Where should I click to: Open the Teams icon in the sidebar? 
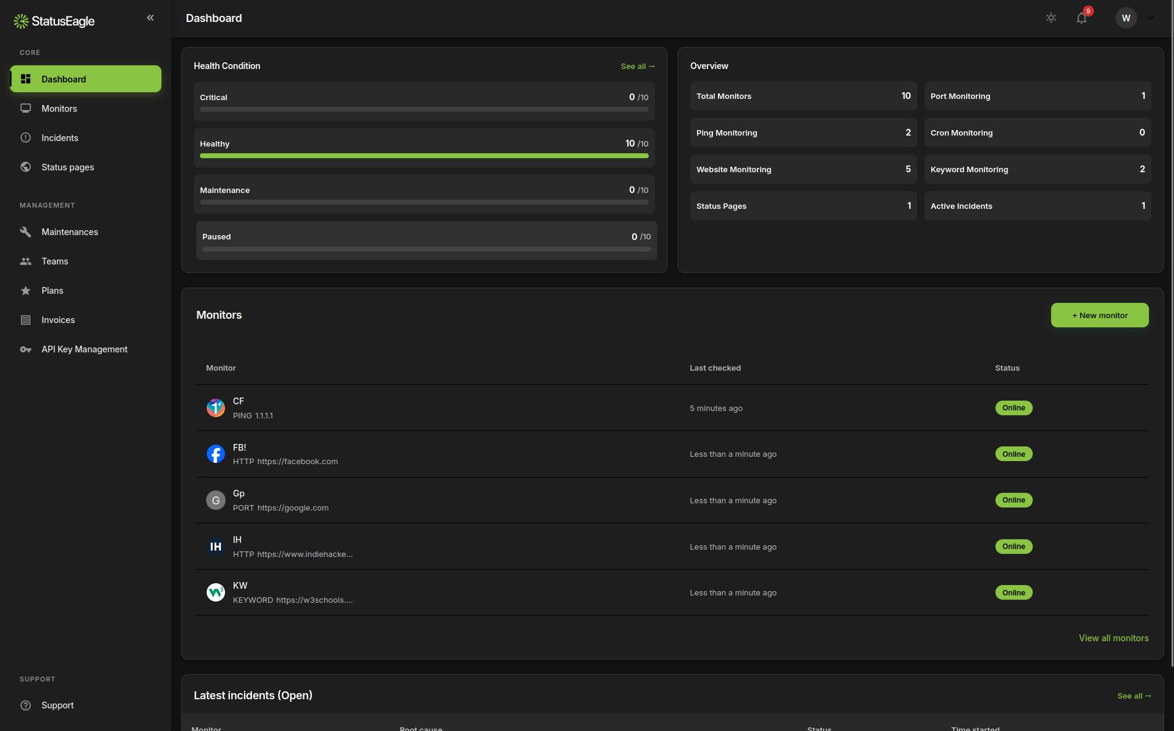(x=25, y=261)
